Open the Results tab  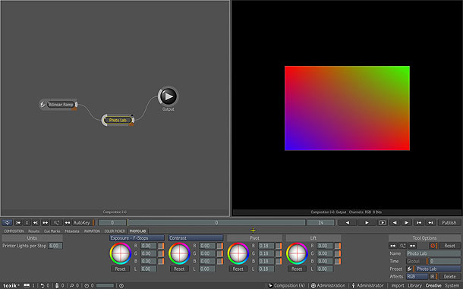pos(33,231)
